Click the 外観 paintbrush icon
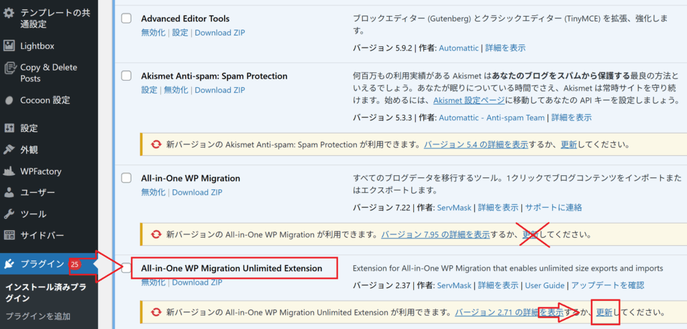687x329 pixels. (x=9, y=150)
